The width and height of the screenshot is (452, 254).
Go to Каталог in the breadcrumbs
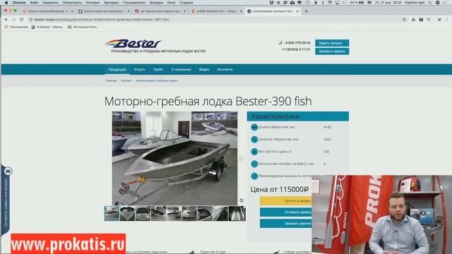[126, 80]
